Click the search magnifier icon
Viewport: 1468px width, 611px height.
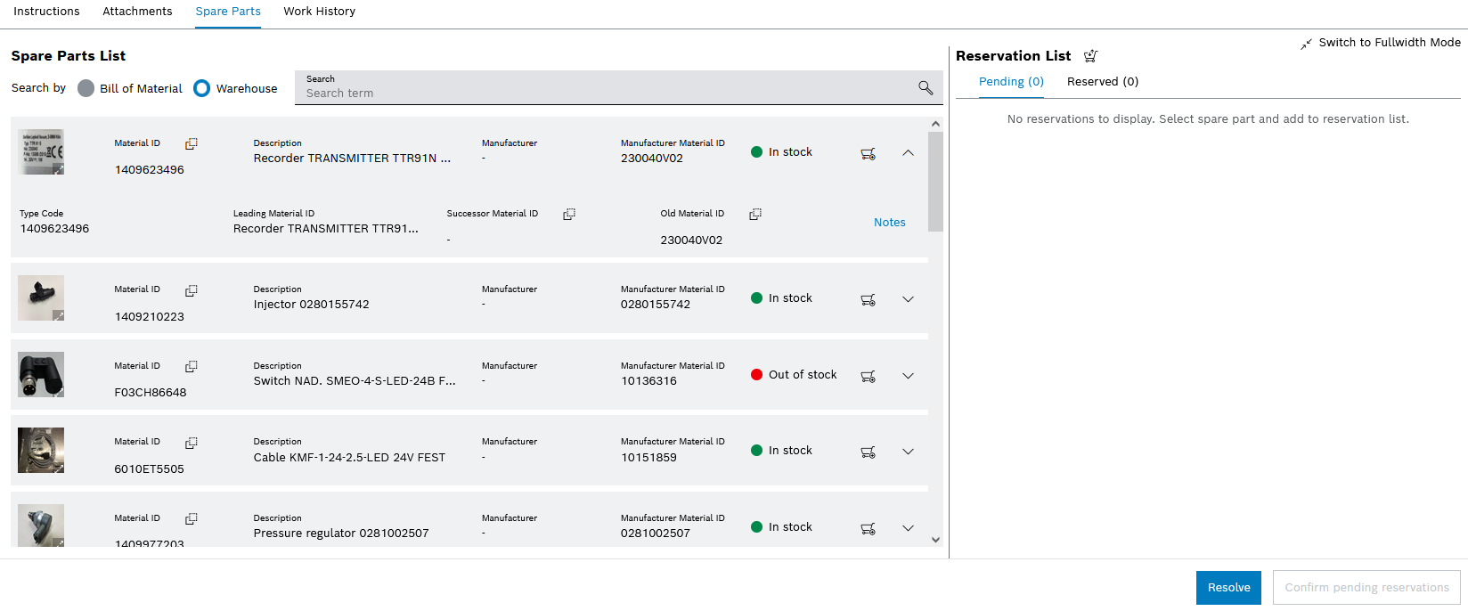[x=926, y=87]
